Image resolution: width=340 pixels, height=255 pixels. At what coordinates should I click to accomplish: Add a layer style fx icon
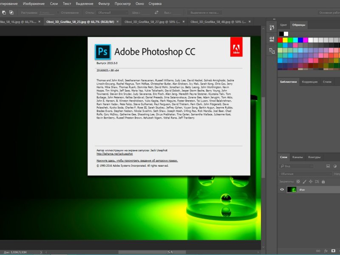326,251
